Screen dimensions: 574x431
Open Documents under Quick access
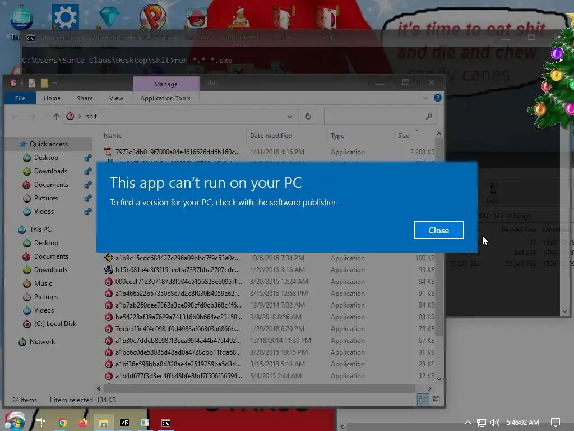pyautogui.click(x=51, y=185)
